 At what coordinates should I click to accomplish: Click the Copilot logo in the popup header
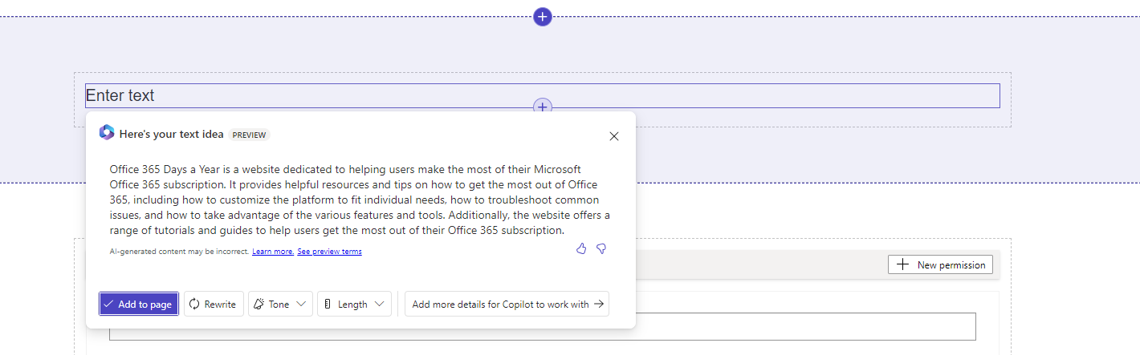(107, 133)
